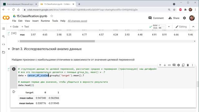This screenshot has height=112, width=199.
Task: Close the 15.Classification.ipynb browser tab
Action: [73, 4]
